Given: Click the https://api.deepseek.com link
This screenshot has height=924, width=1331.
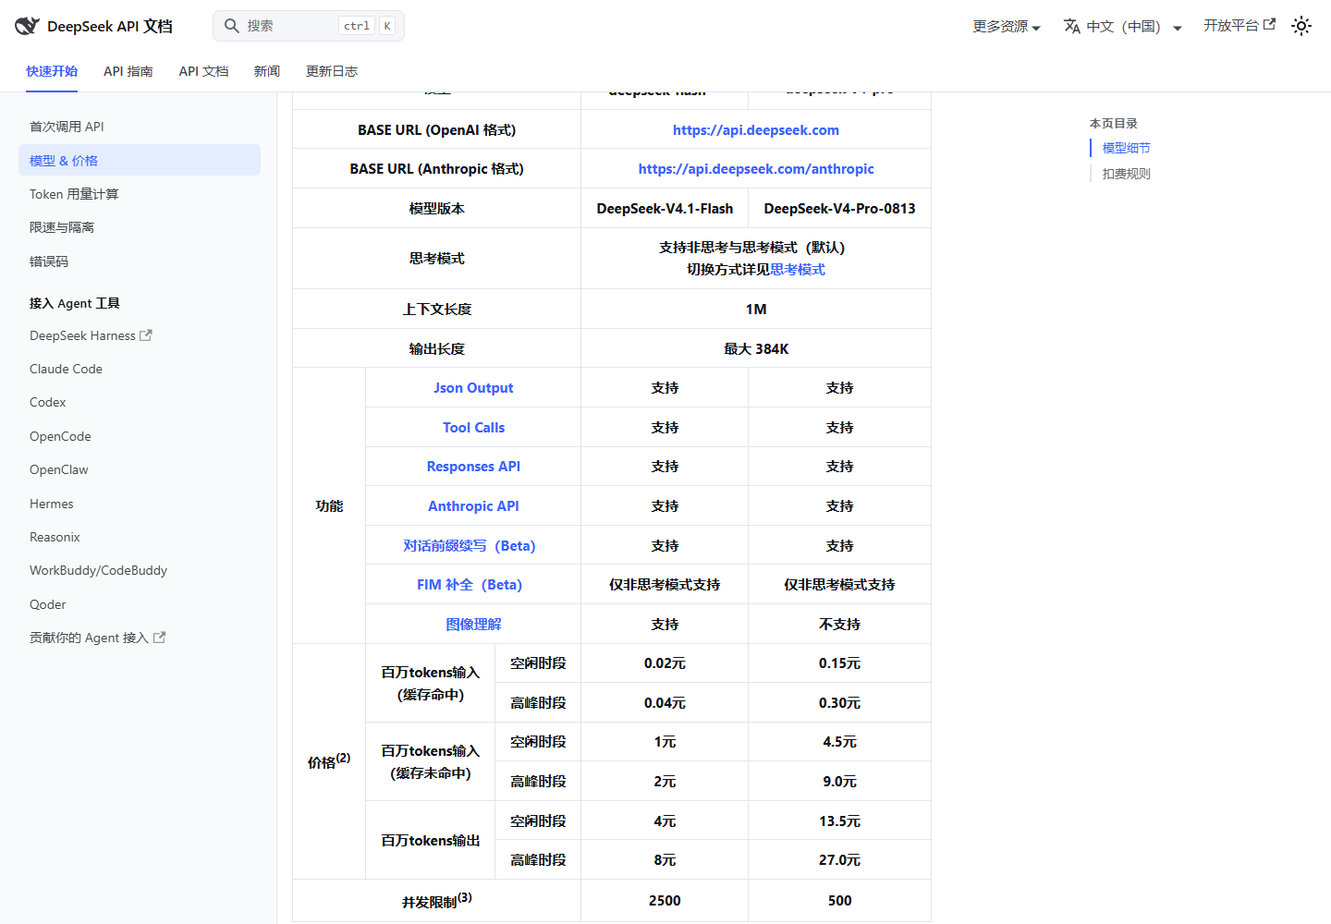Looking at the screenshot, I should [x=756, y=130].
